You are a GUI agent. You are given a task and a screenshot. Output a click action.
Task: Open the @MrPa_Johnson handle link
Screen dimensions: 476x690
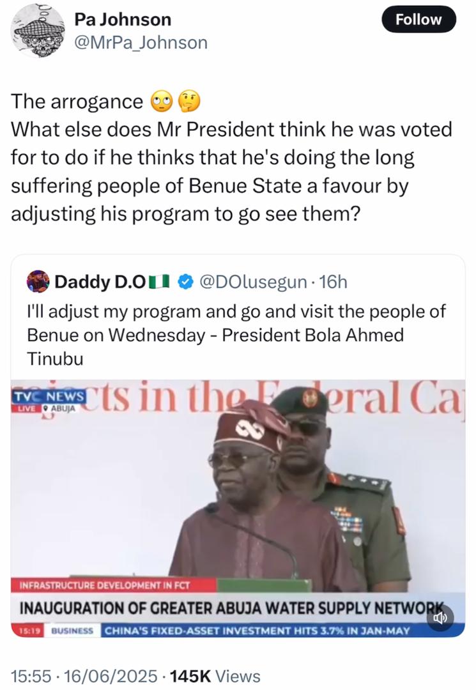(x=141, y=43)
